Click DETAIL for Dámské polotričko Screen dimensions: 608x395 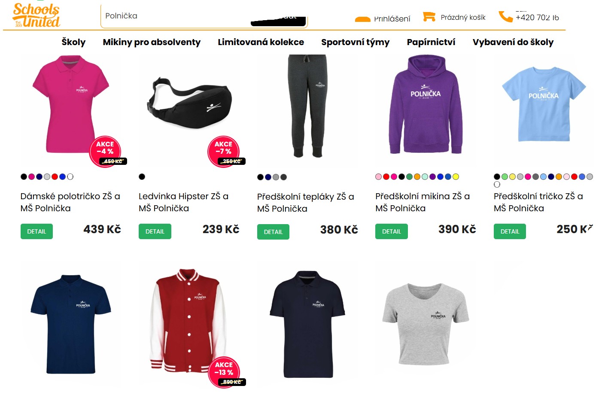36,231
